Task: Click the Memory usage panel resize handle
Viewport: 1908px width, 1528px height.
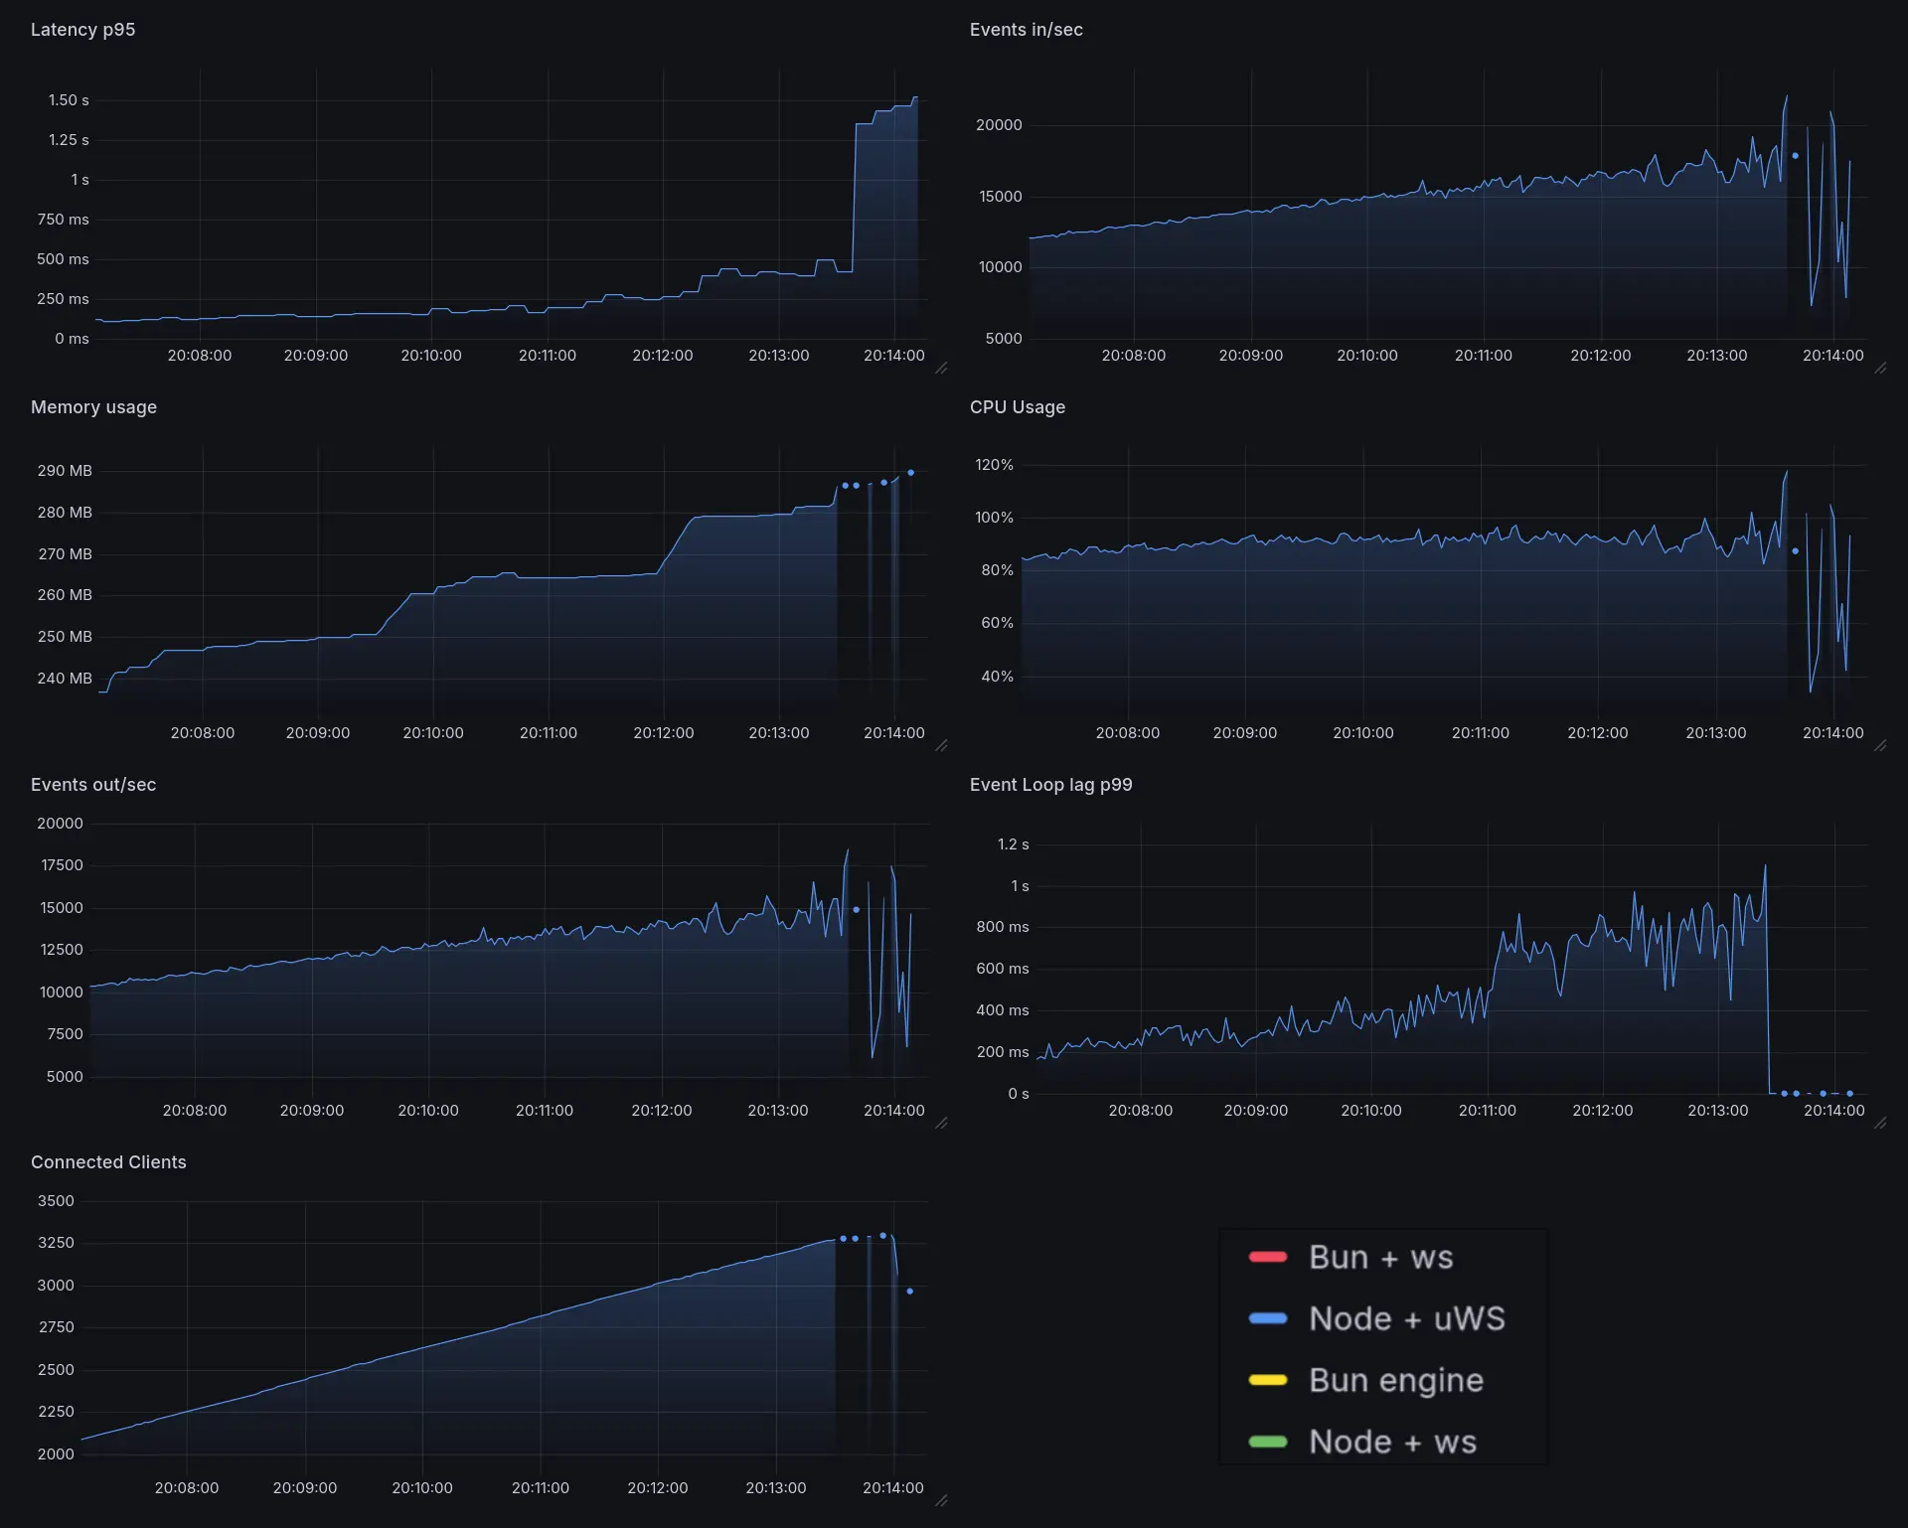Action: coord(941,746)
